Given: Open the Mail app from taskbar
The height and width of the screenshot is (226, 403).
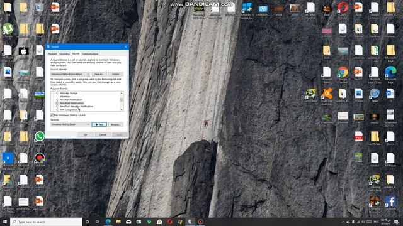Looking at the screenshot, I should 128,222.
